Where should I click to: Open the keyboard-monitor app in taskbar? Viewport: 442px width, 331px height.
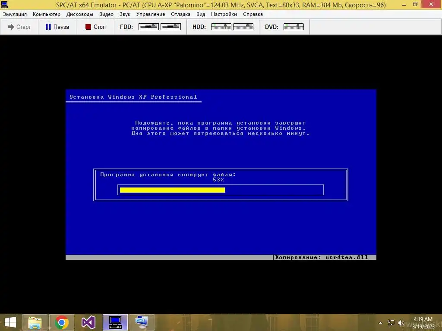142,322
